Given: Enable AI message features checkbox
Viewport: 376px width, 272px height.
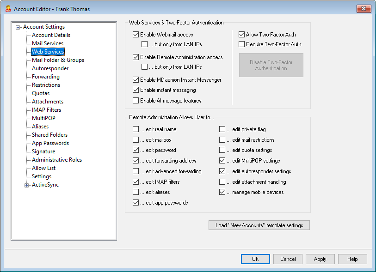Looking at the screenshot, I should pos(136,101).
